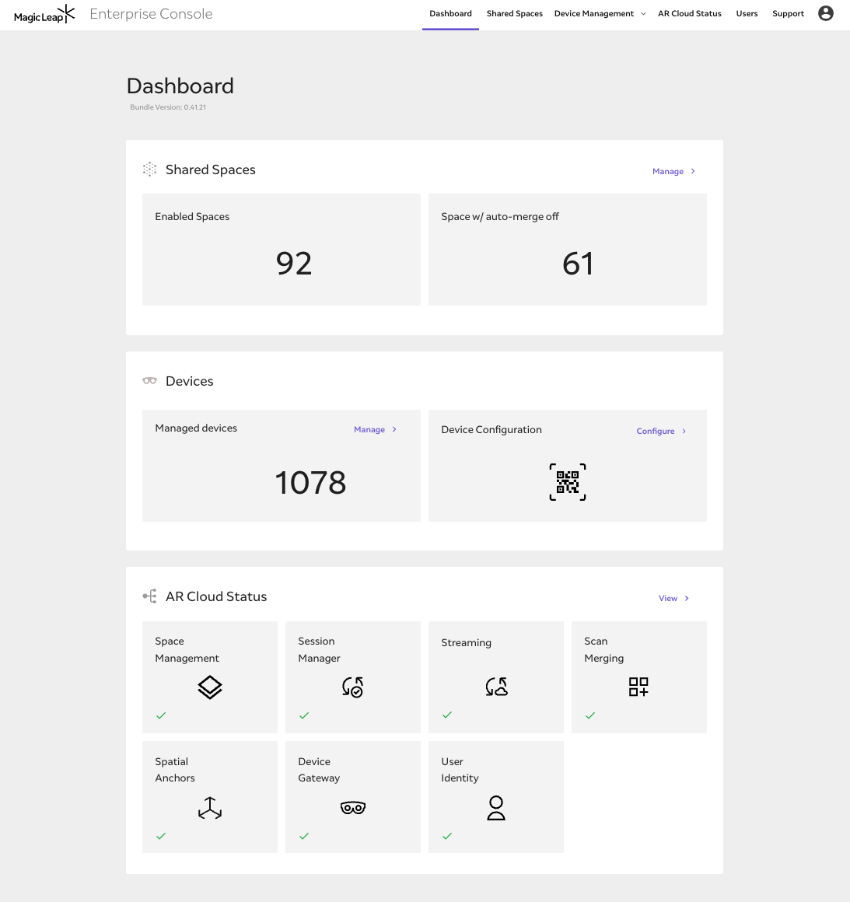Click chevron next to AR Cloud View
850x902 pixels.
click(687, 598)
